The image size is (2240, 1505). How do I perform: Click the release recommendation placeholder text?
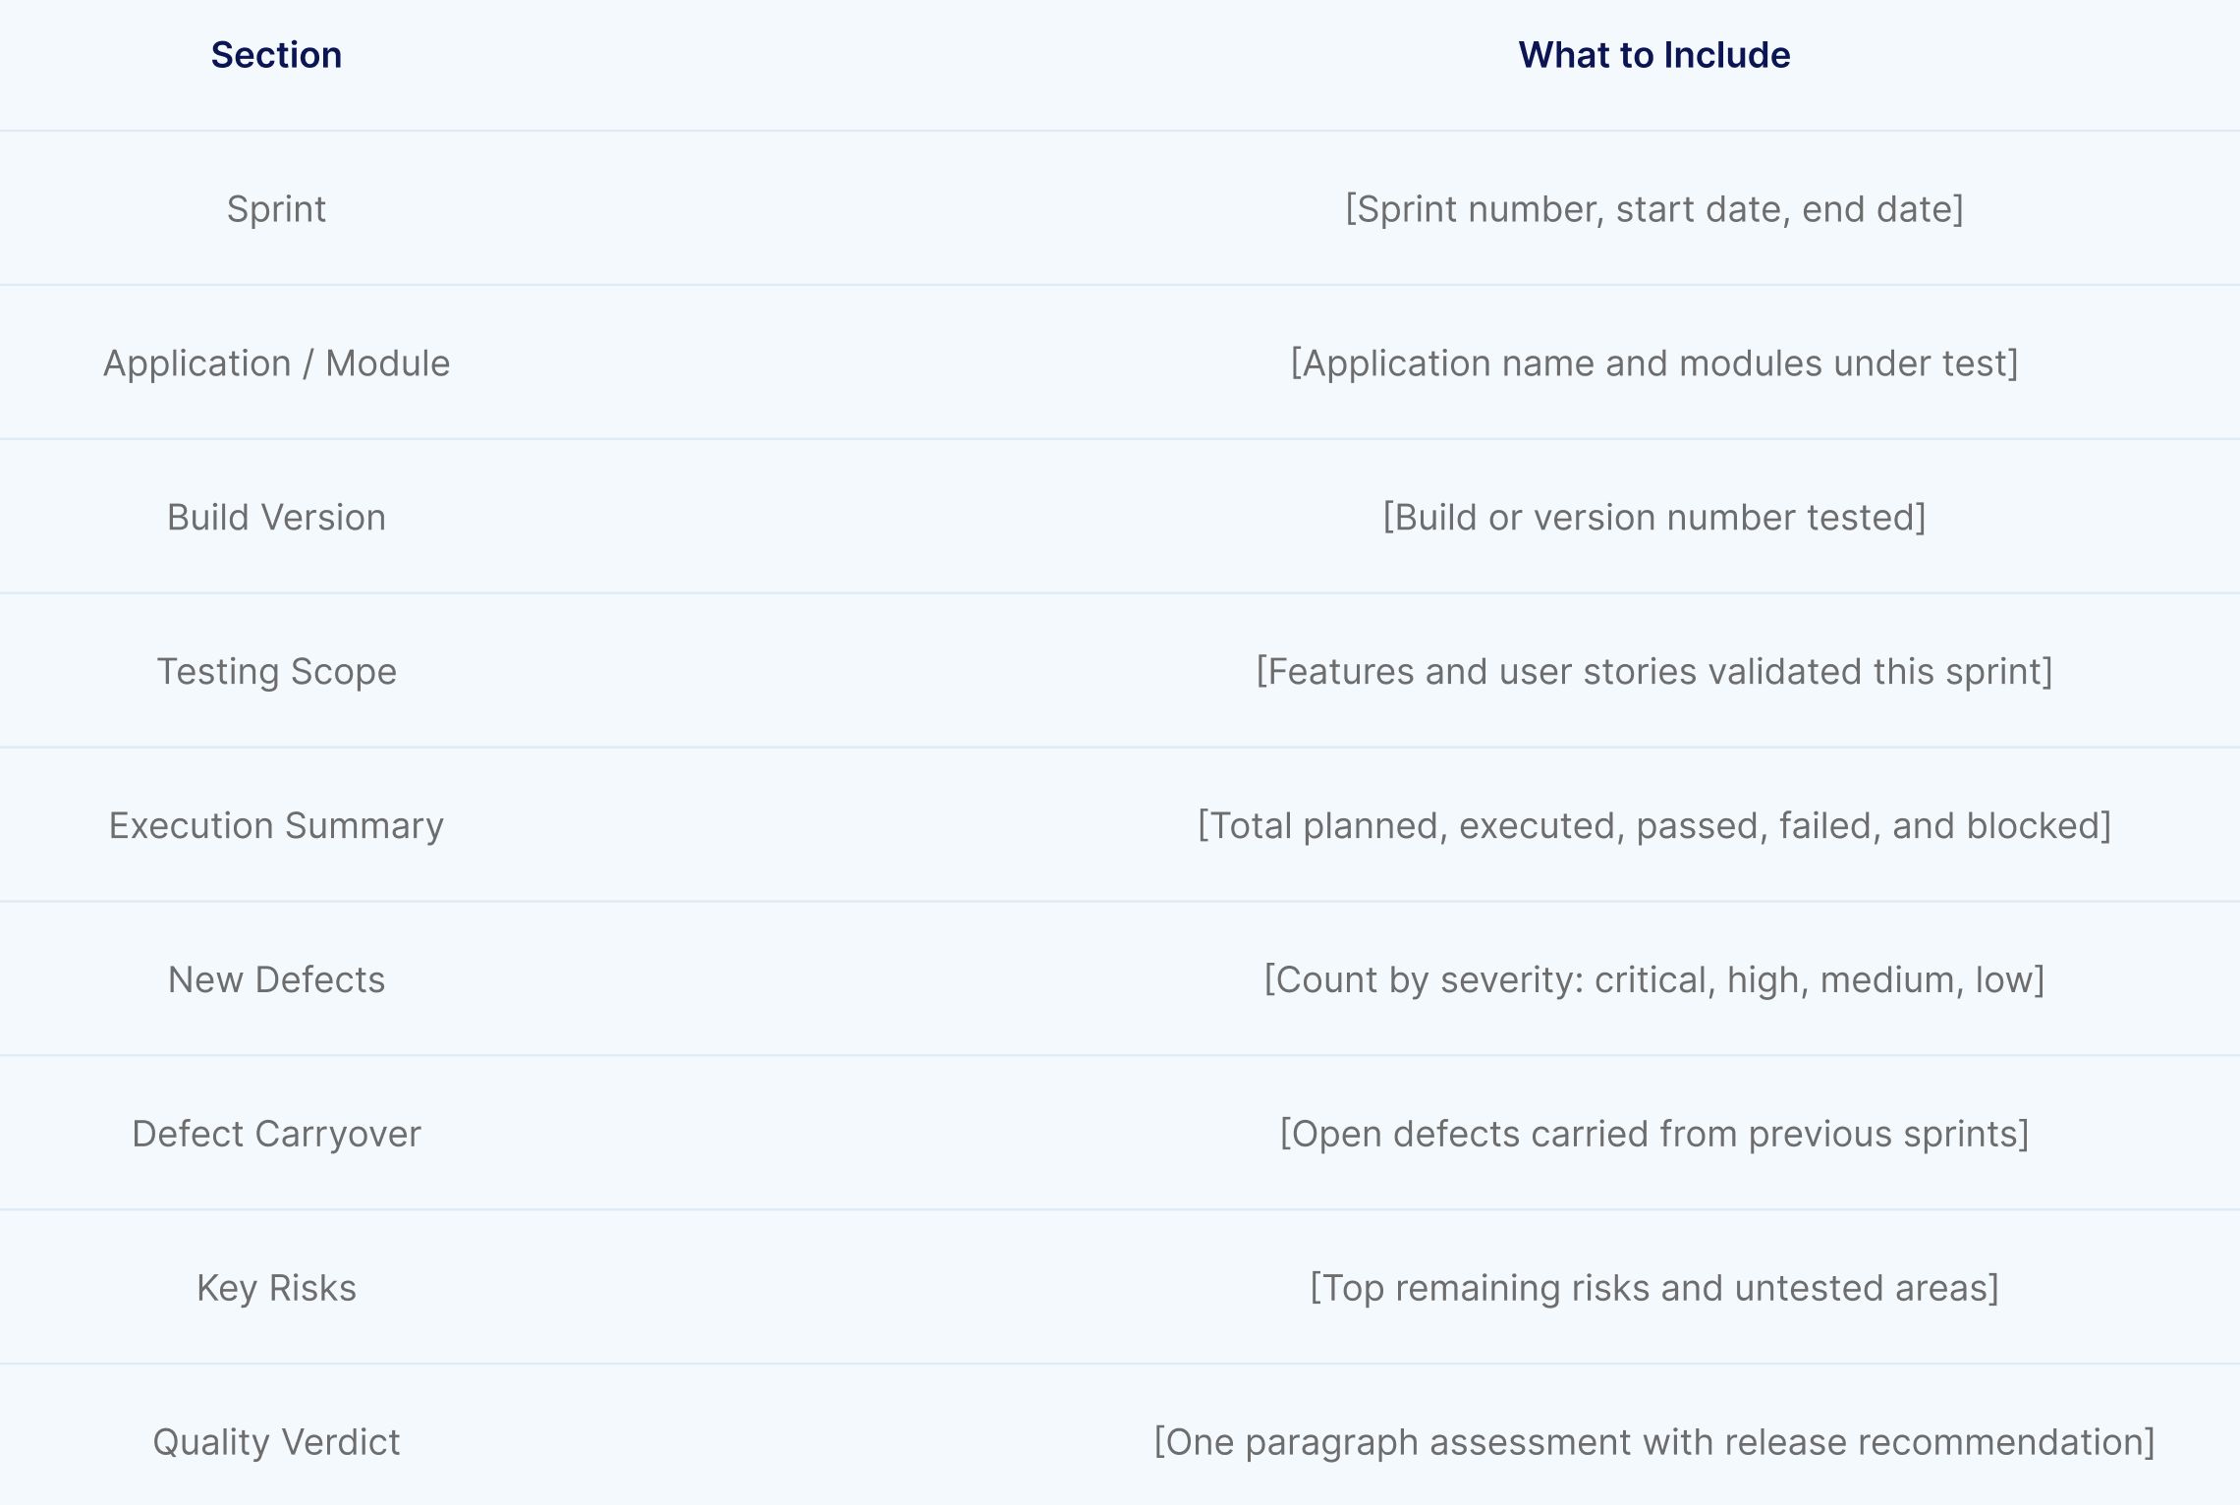(1653, 1441)
